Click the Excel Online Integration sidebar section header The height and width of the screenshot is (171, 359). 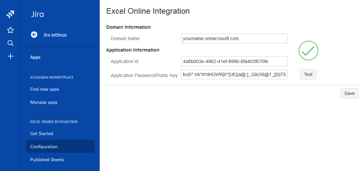coord(54,122)
